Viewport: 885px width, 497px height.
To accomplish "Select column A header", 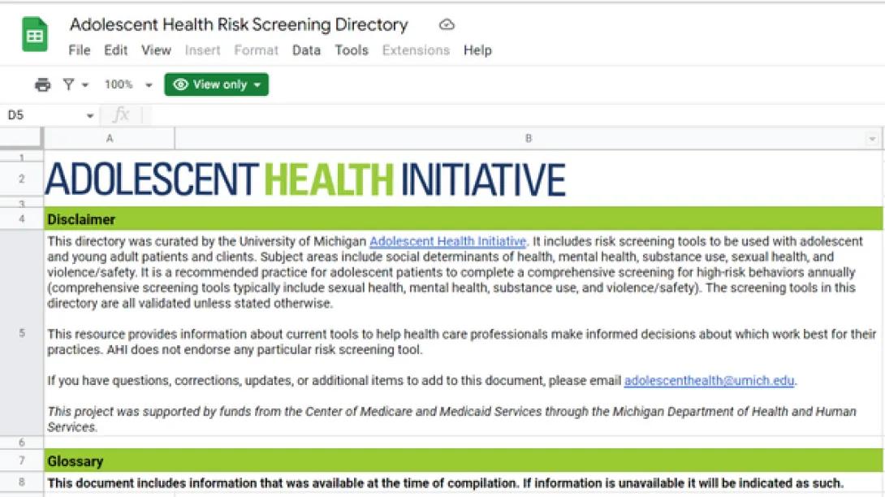I will pyautogui.click(x=110, y=138).
